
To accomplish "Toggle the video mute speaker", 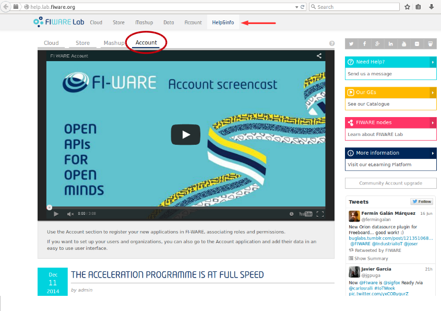I will [x=70, y=214].
